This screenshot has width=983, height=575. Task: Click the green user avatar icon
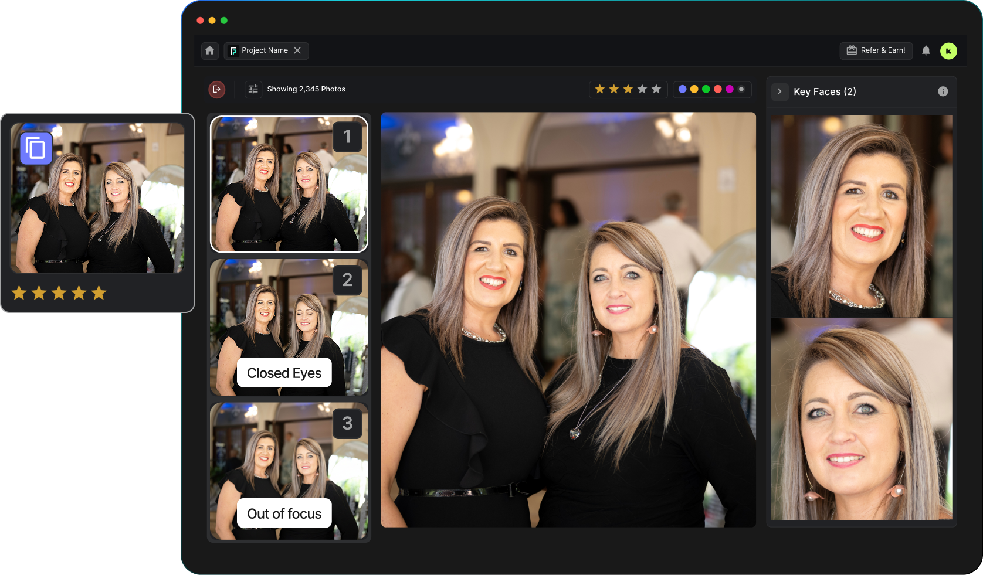click(949, 51)
